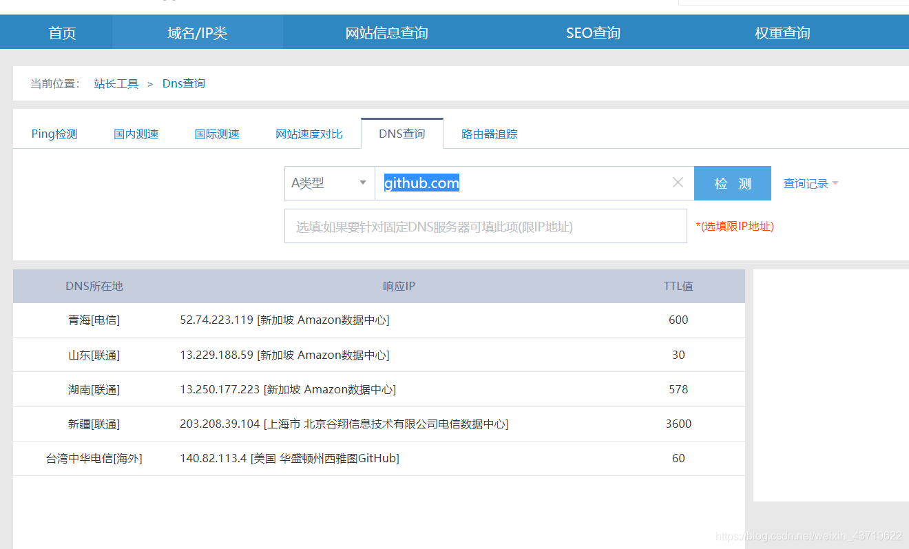Open the 权重查询 menu
This screenshot has width=909, height=549.
click(x=782, y=32)
